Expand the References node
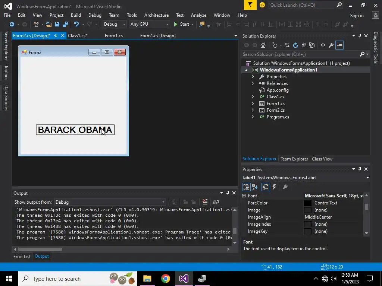Viewport: 382px width, 286px height. [x=253, y=83]
